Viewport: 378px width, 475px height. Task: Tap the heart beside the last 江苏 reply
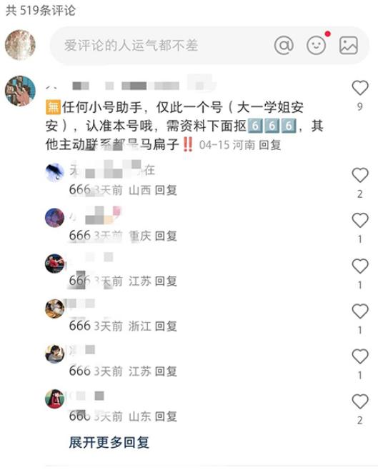[360, 356]
